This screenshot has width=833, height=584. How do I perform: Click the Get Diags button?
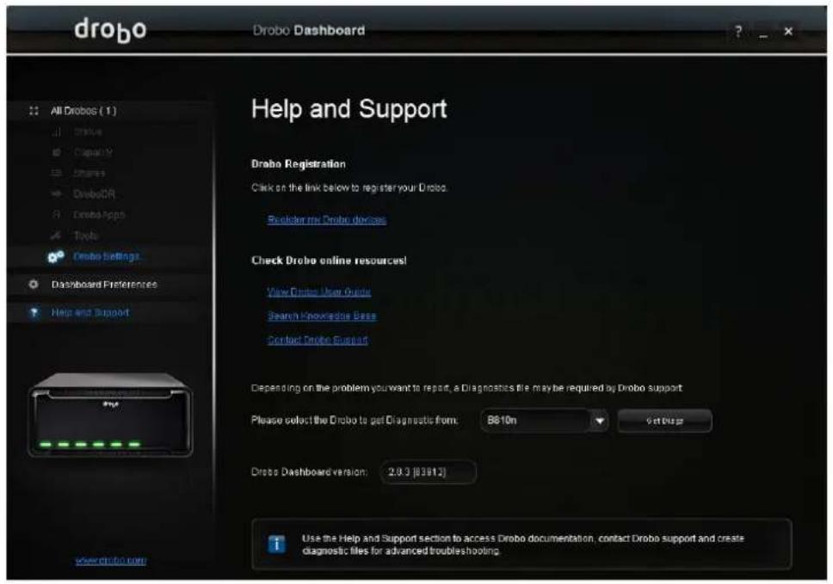[x=664, y=421]
